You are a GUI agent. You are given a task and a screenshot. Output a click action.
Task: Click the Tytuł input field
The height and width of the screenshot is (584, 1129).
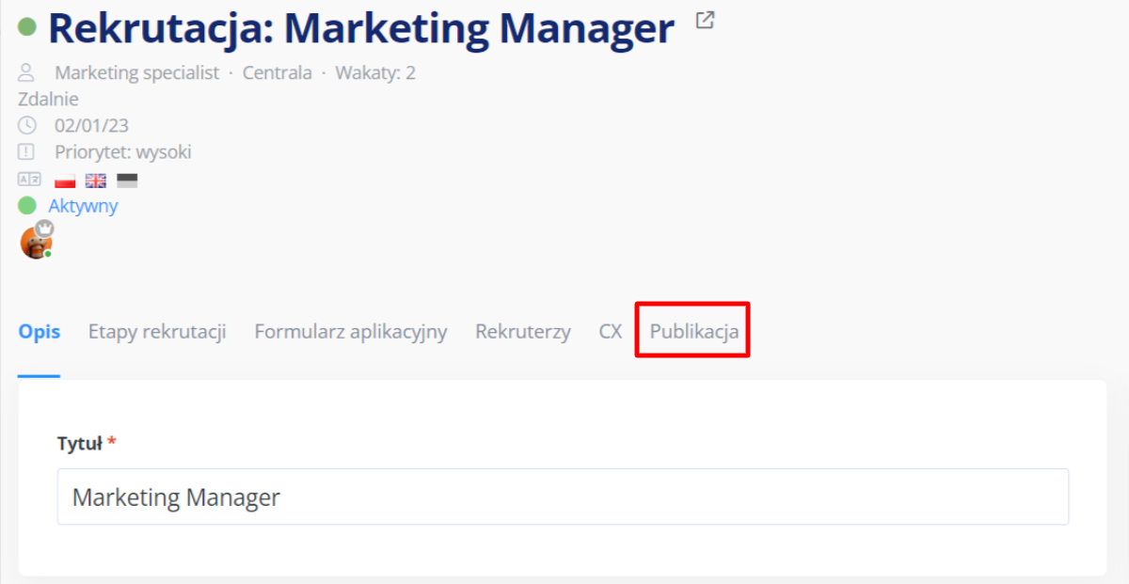[x=563, y=497]
